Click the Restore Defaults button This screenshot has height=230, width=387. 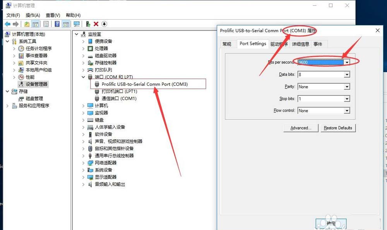[338, 128]
